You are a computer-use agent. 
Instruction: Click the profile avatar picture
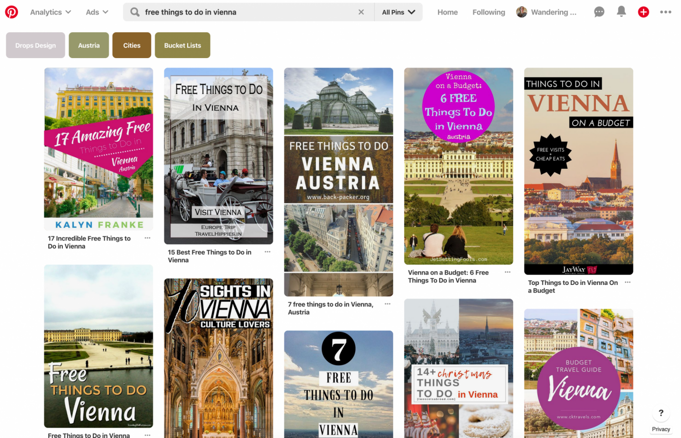(522, 12)
